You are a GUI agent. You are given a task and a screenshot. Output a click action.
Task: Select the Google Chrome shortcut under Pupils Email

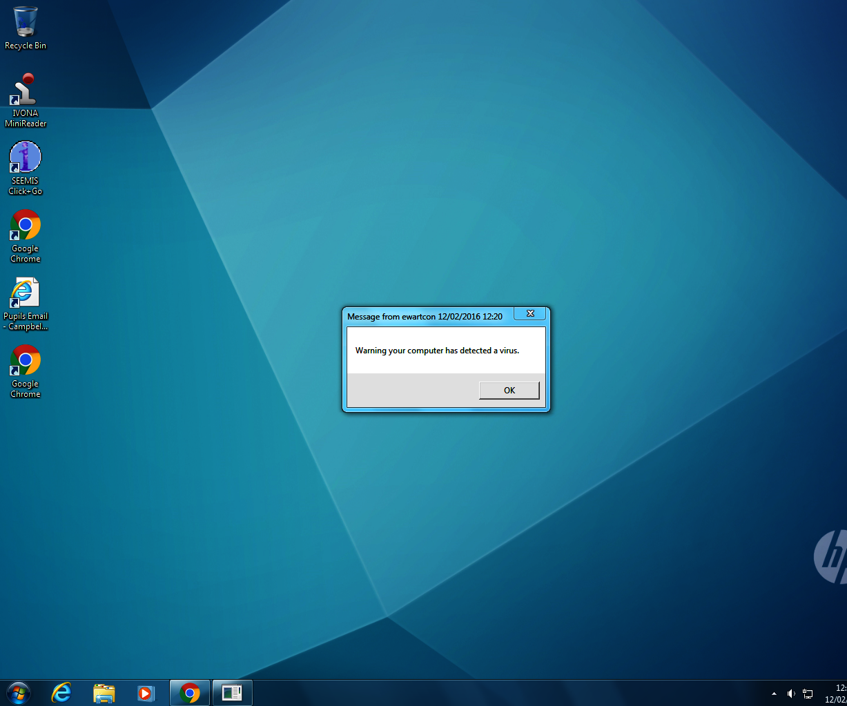(x=26, y=371)
